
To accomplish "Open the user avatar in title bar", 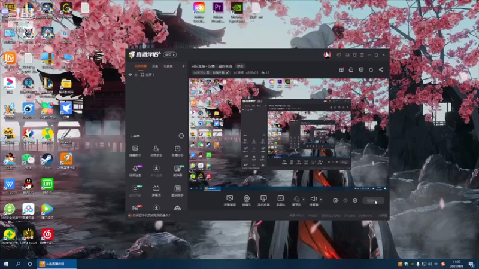I will 327,55.
